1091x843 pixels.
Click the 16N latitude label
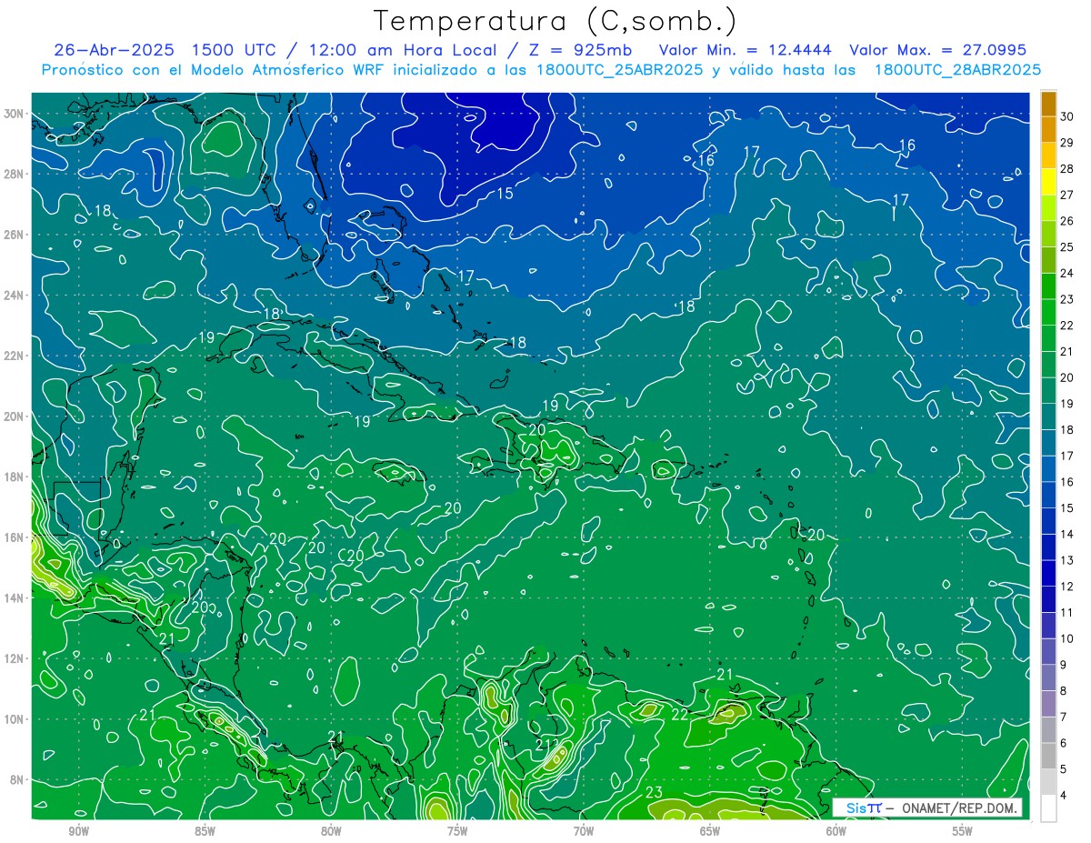point(15,537)
